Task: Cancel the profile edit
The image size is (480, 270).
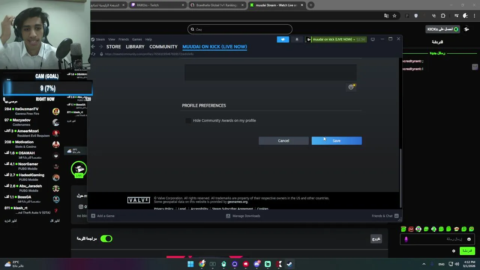Action: pos(283,141)
